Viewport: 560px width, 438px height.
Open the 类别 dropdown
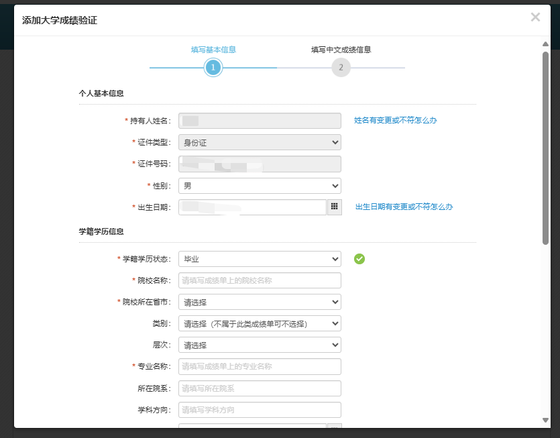(x=260, y=323)
